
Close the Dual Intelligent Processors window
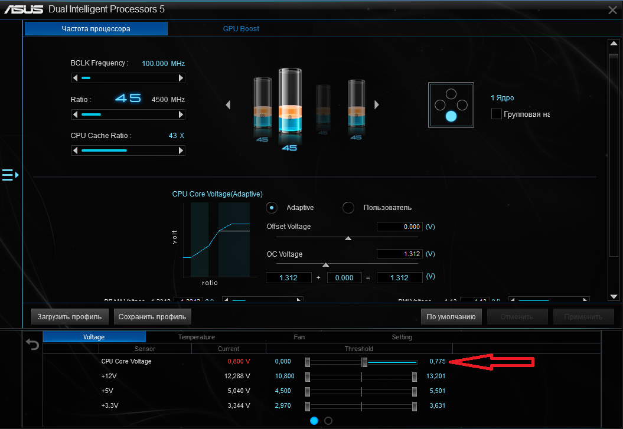tap(613, 10)
